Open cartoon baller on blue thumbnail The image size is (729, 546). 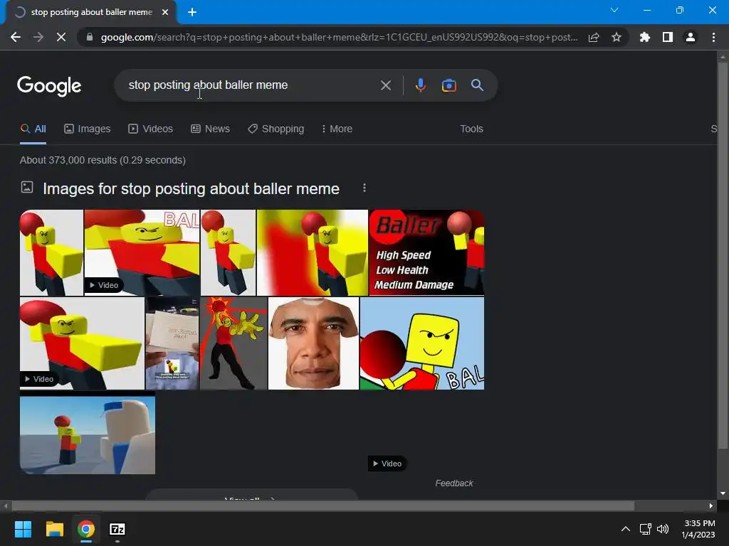coord(422,343)
